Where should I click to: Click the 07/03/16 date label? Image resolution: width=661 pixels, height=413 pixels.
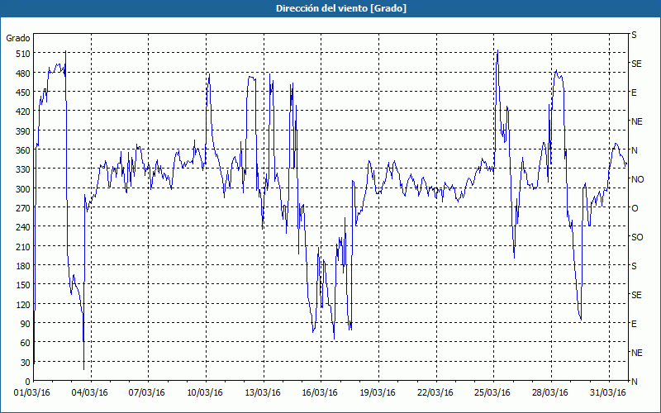click(147, 393)
